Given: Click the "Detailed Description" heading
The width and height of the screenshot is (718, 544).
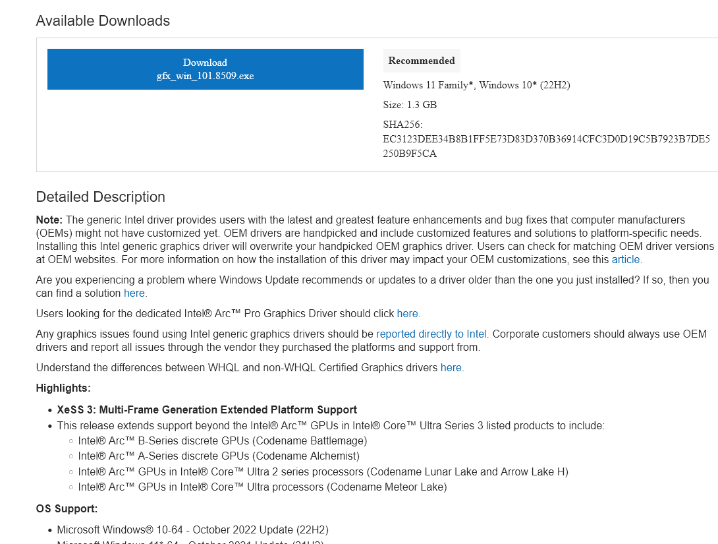Looking at the screenshot, I should 100,197.
